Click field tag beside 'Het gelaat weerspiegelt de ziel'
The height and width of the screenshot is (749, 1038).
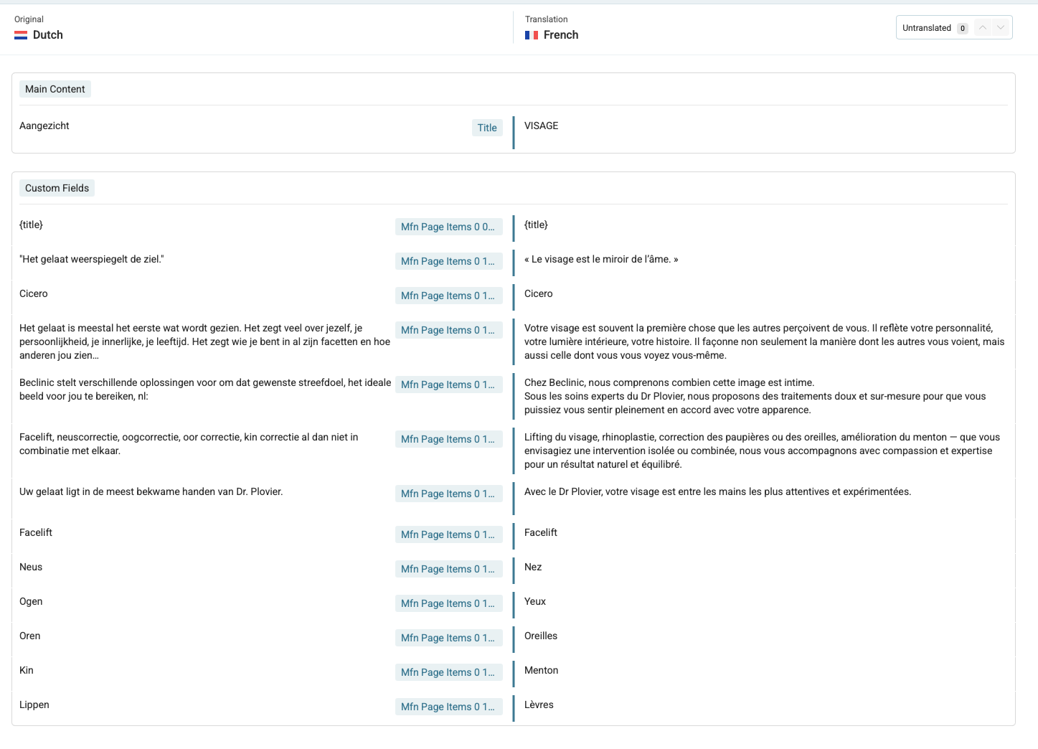pos(449,261)
